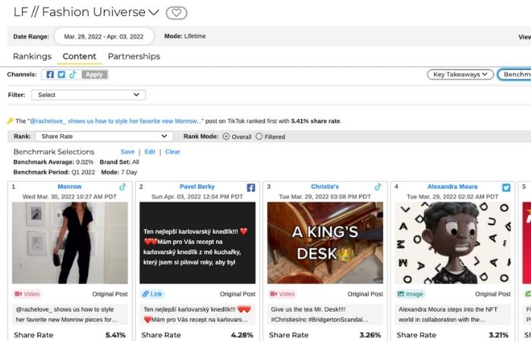The height and width of the screenshot is (341, 531).
Task: Click the 3.21% share rate value
Action: click(498, 335)
